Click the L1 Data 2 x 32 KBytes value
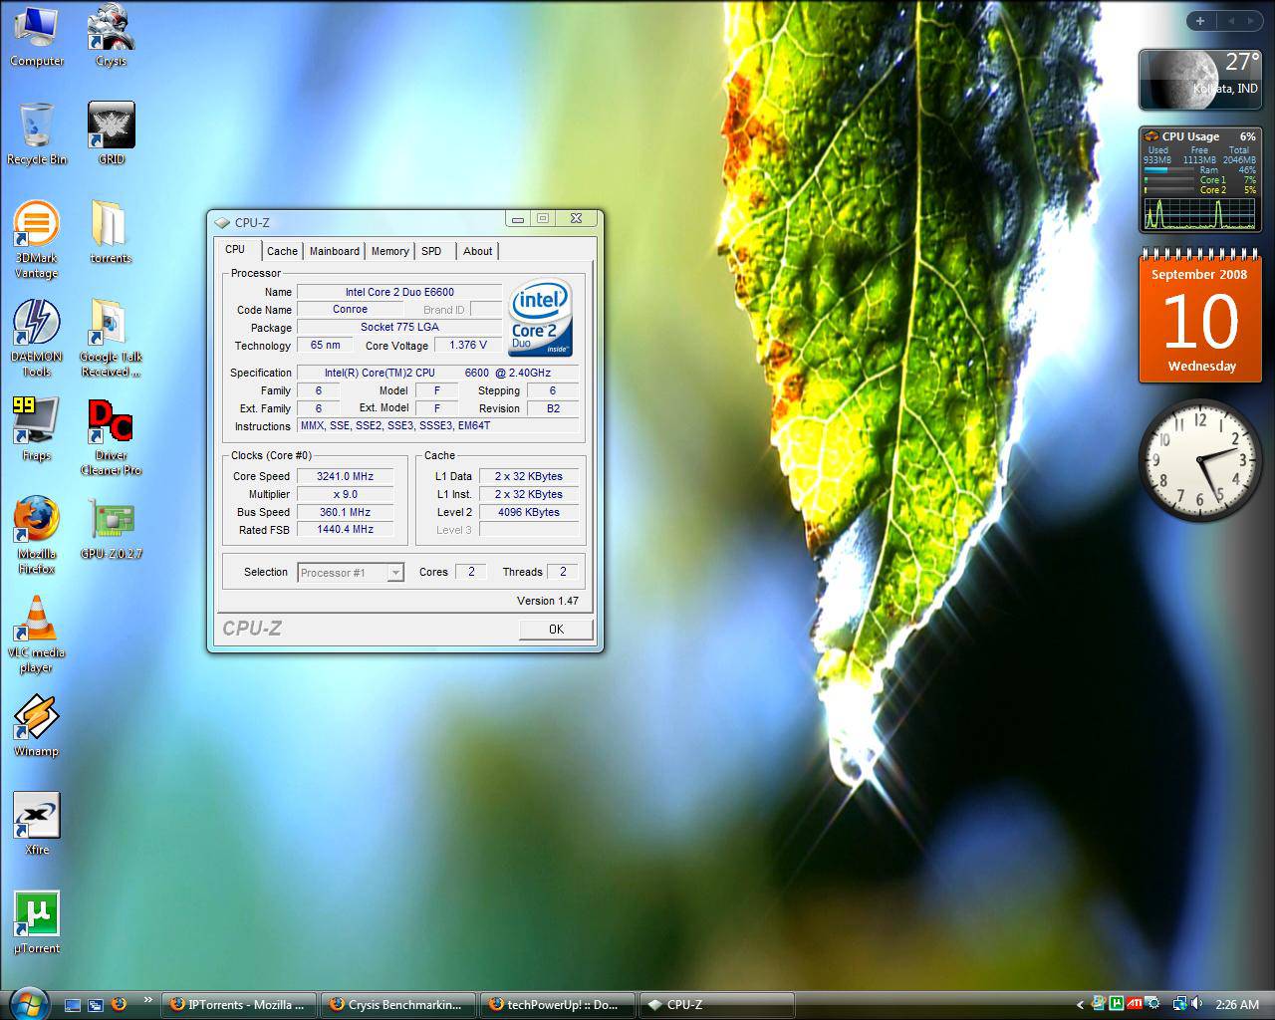The image size is (1275, 1020). 529,476
